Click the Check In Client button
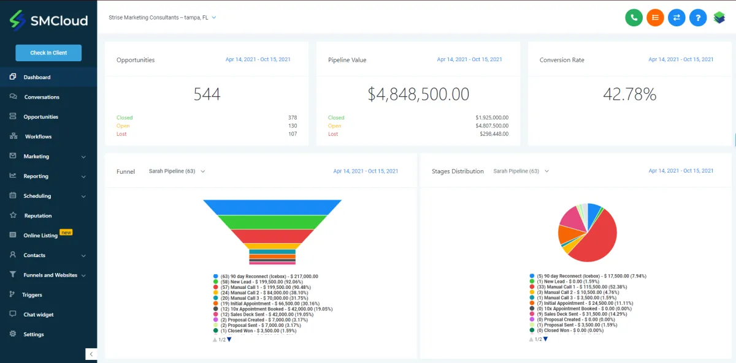This screenshot has height=363, width=736. (x=48, y=53)
